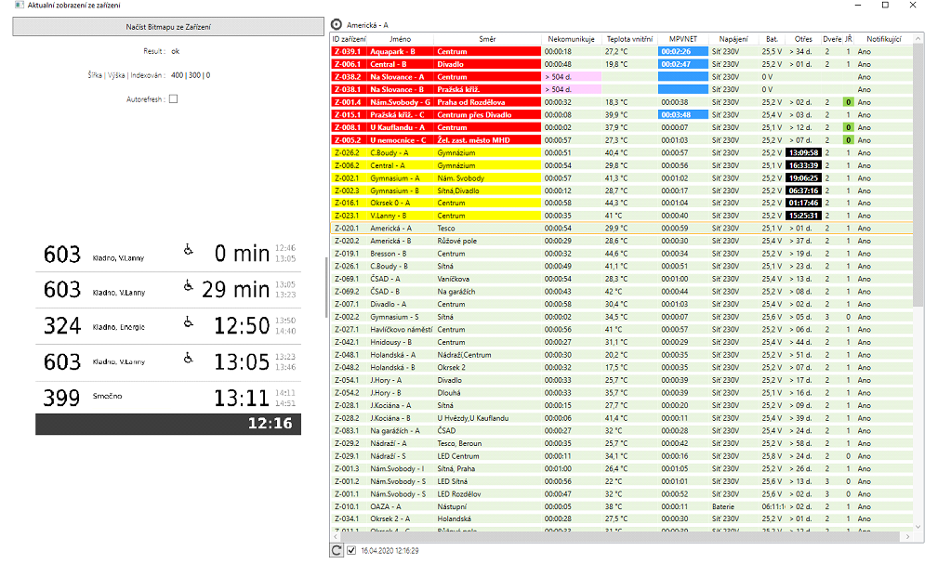Uncheck the checkbox next to the timestamp

click(351, 551)
